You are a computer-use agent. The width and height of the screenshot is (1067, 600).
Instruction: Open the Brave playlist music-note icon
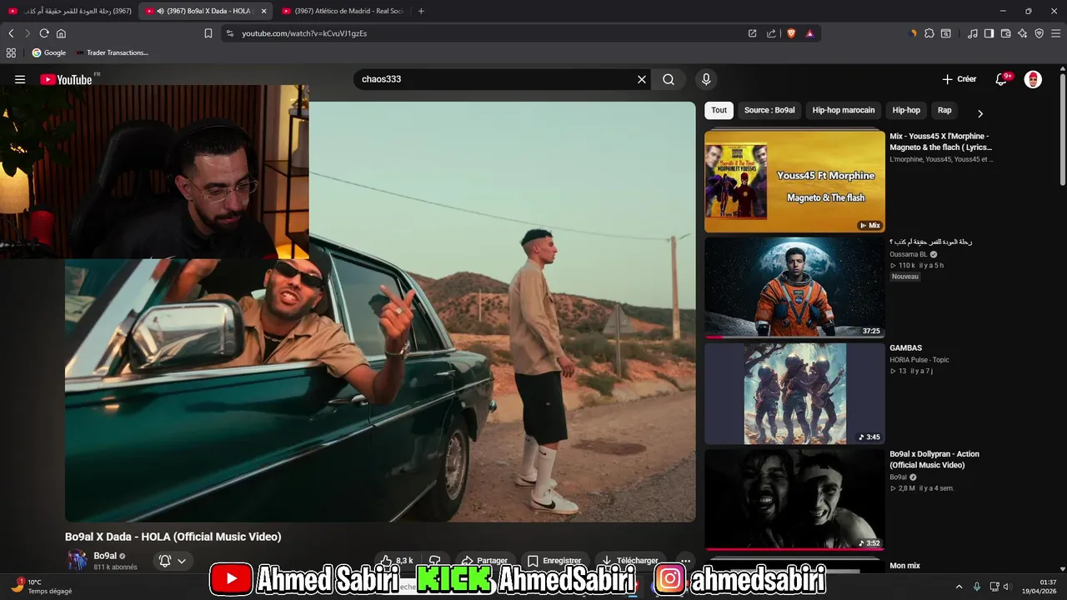pyautogui.click(x=973, y=33)
